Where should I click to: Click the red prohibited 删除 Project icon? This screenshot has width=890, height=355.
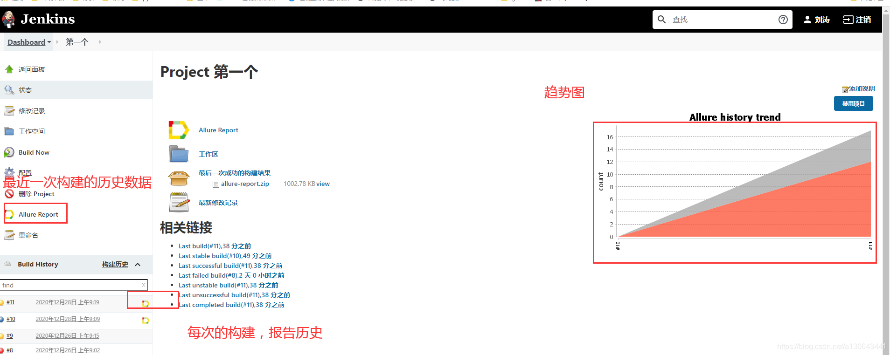click(9, 194)
